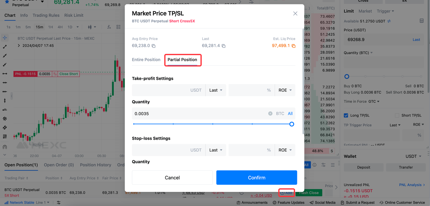
Task: Select the crosshair tool in chart sidebar
Action: click(5, 38)
